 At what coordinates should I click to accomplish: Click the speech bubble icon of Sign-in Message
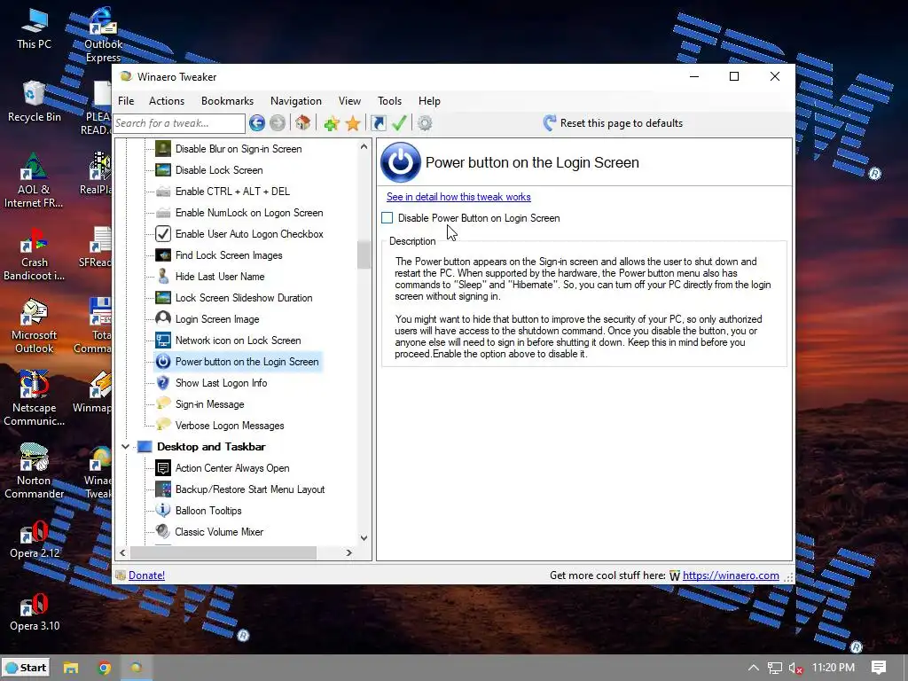tap(163, 403)
